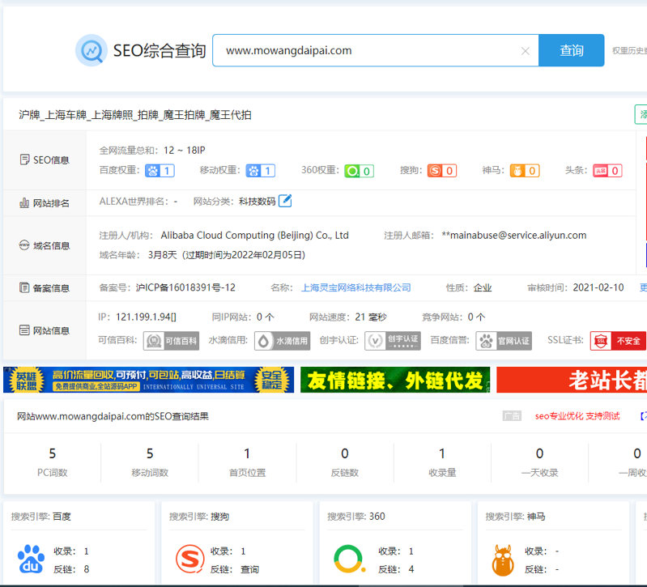
Task: Click the 搜狗 orange rank badge
Action: pyautogui.click(x=441, y=171)
